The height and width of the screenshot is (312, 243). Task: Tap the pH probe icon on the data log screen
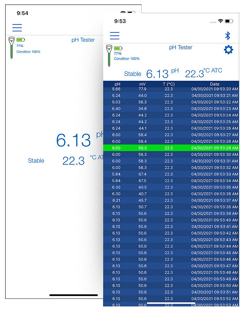pos(109,55)
